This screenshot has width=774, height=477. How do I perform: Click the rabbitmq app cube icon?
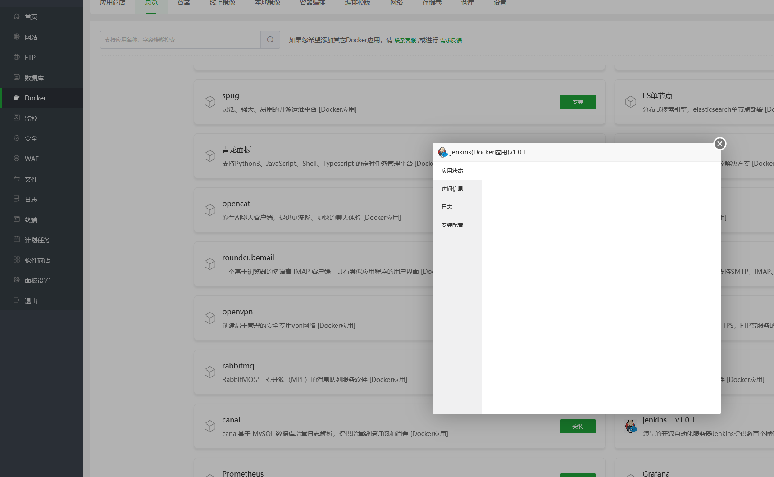coord(210,372)
